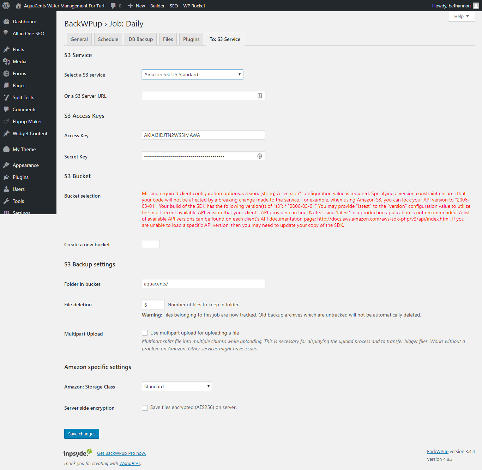Click the user avatar in admin bar
The height and width of the screenshot is (470, 482).
[x=476, y=6]
